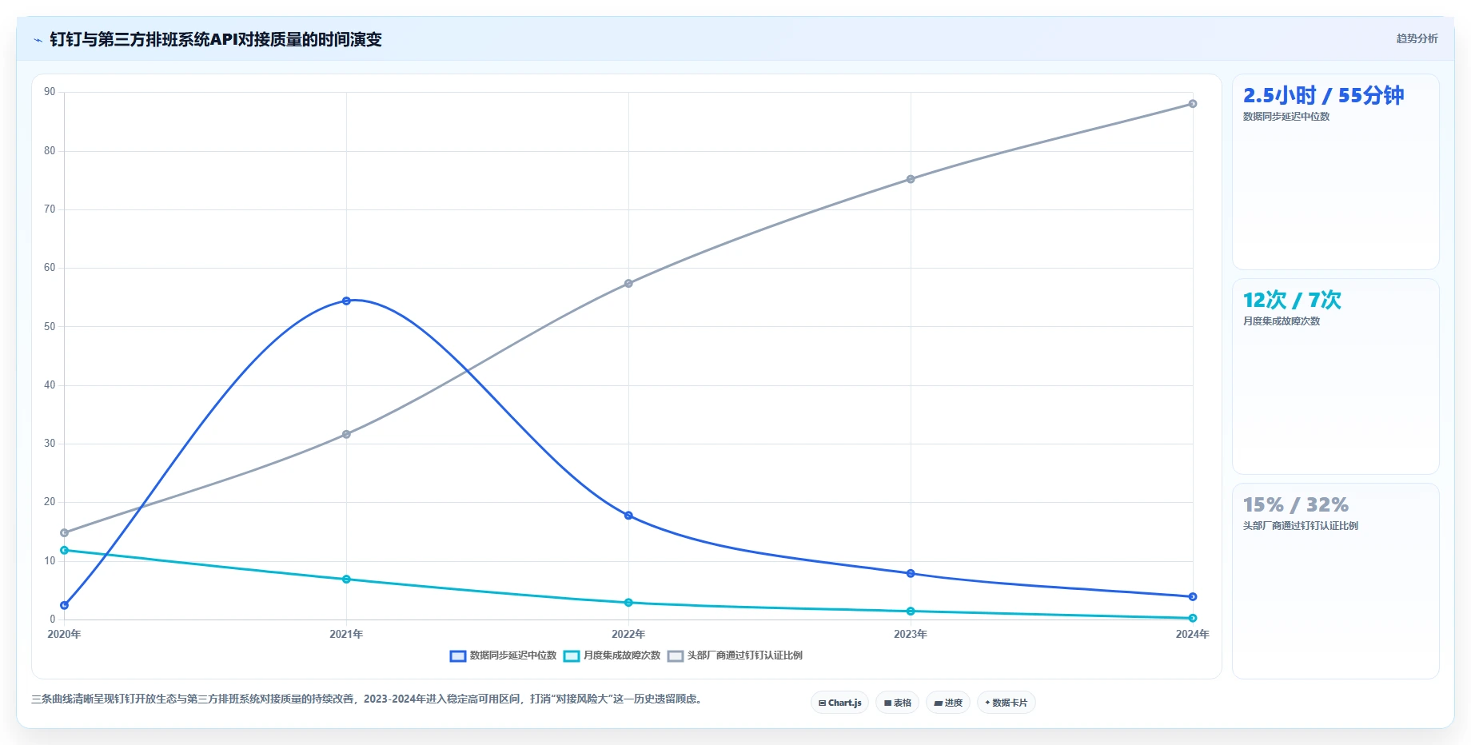Screen dimensions: 1471x745
Task: Click the 表格 tag square icon
Action: click(887, 703)
